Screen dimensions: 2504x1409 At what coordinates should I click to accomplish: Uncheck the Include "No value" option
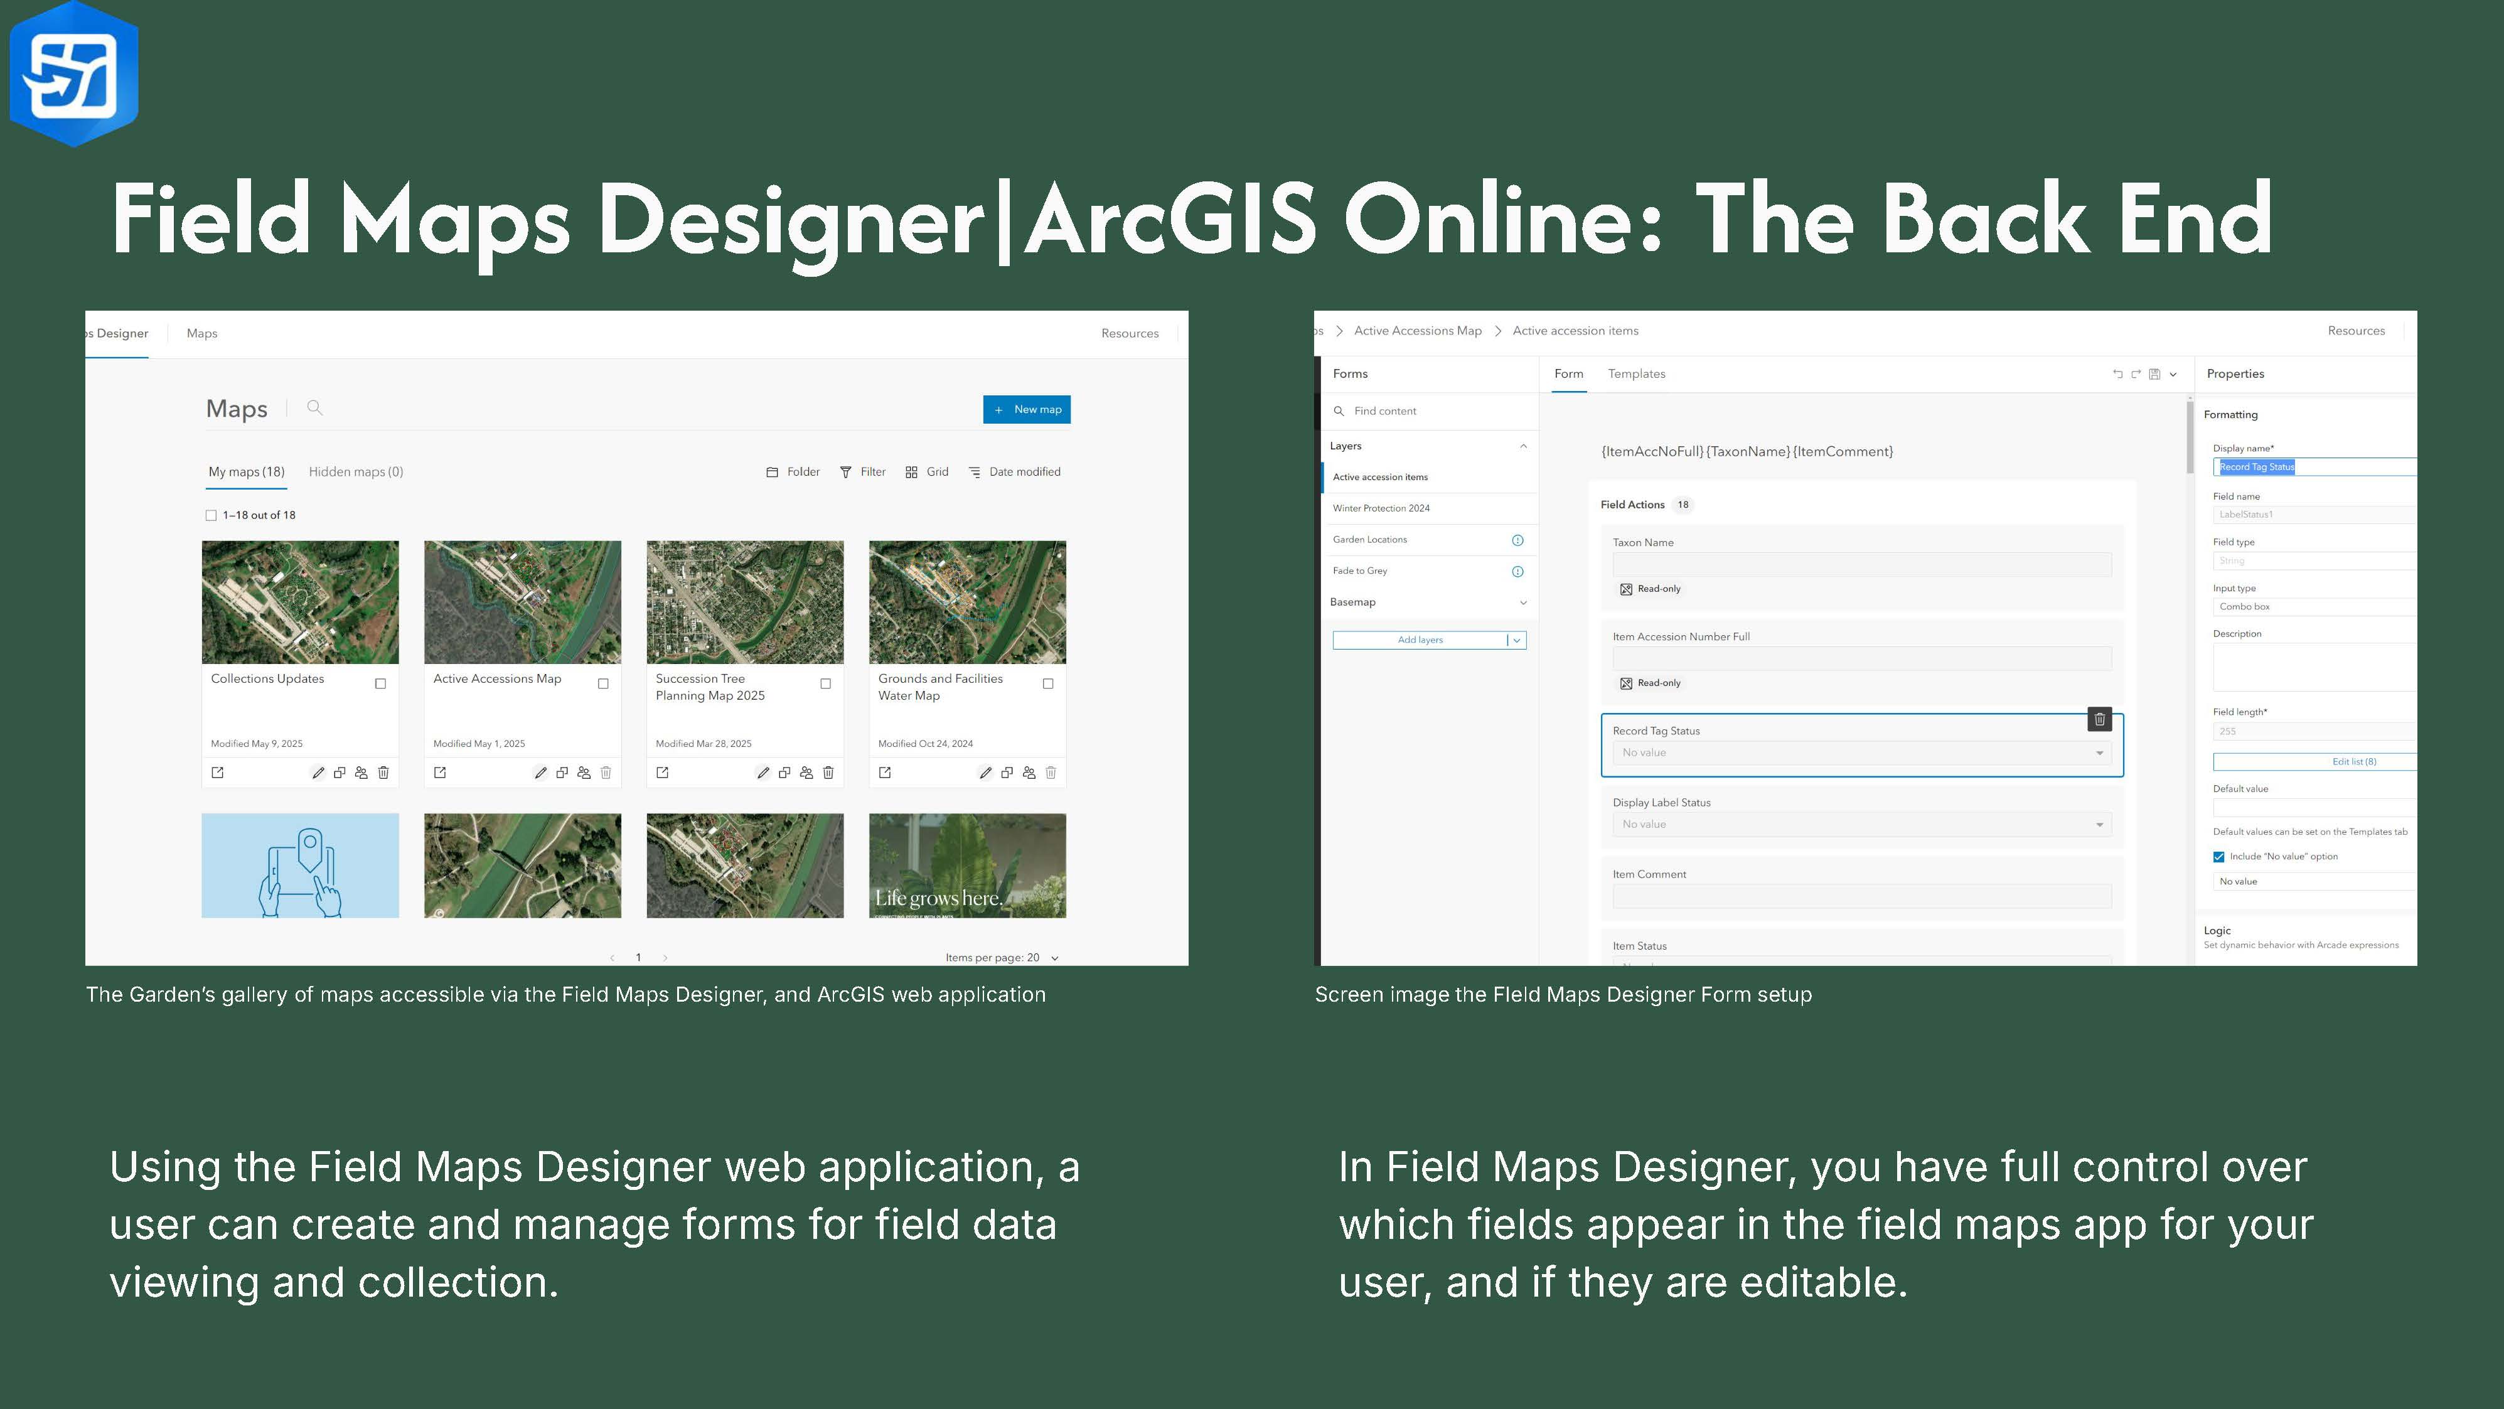click(2218, 857)
